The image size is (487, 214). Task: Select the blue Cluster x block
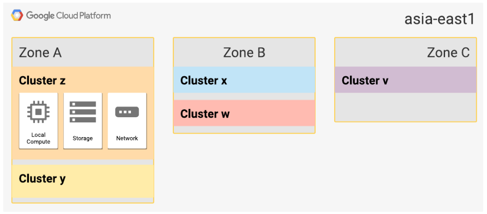(244, 80)
